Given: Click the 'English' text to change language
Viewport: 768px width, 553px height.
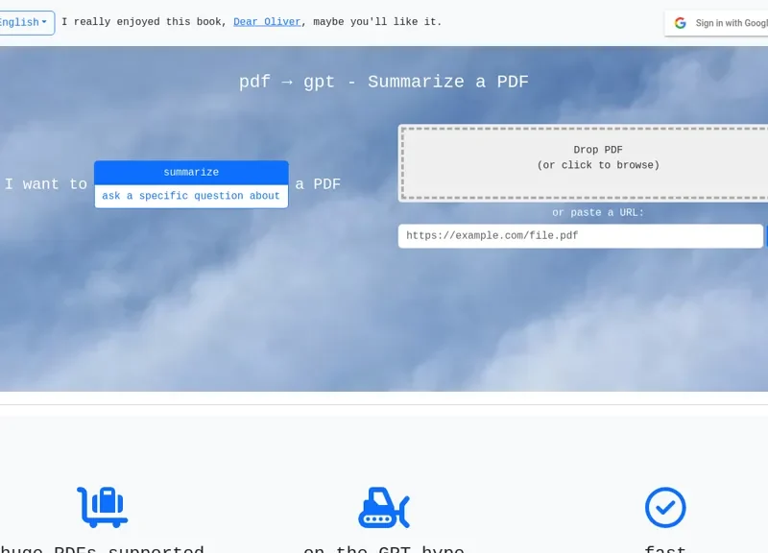Looking at the screenshot, I should click(x=21, y=22).
